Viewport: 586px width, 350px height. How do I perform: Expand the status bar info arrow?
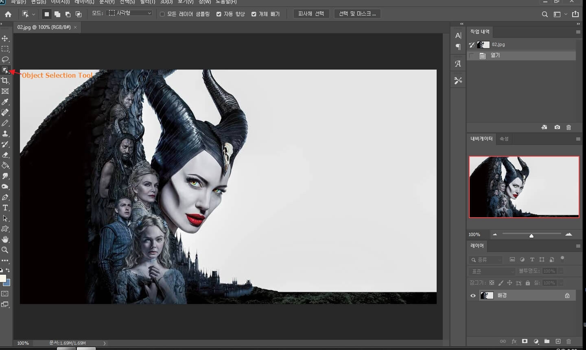[x=104, y=343]
